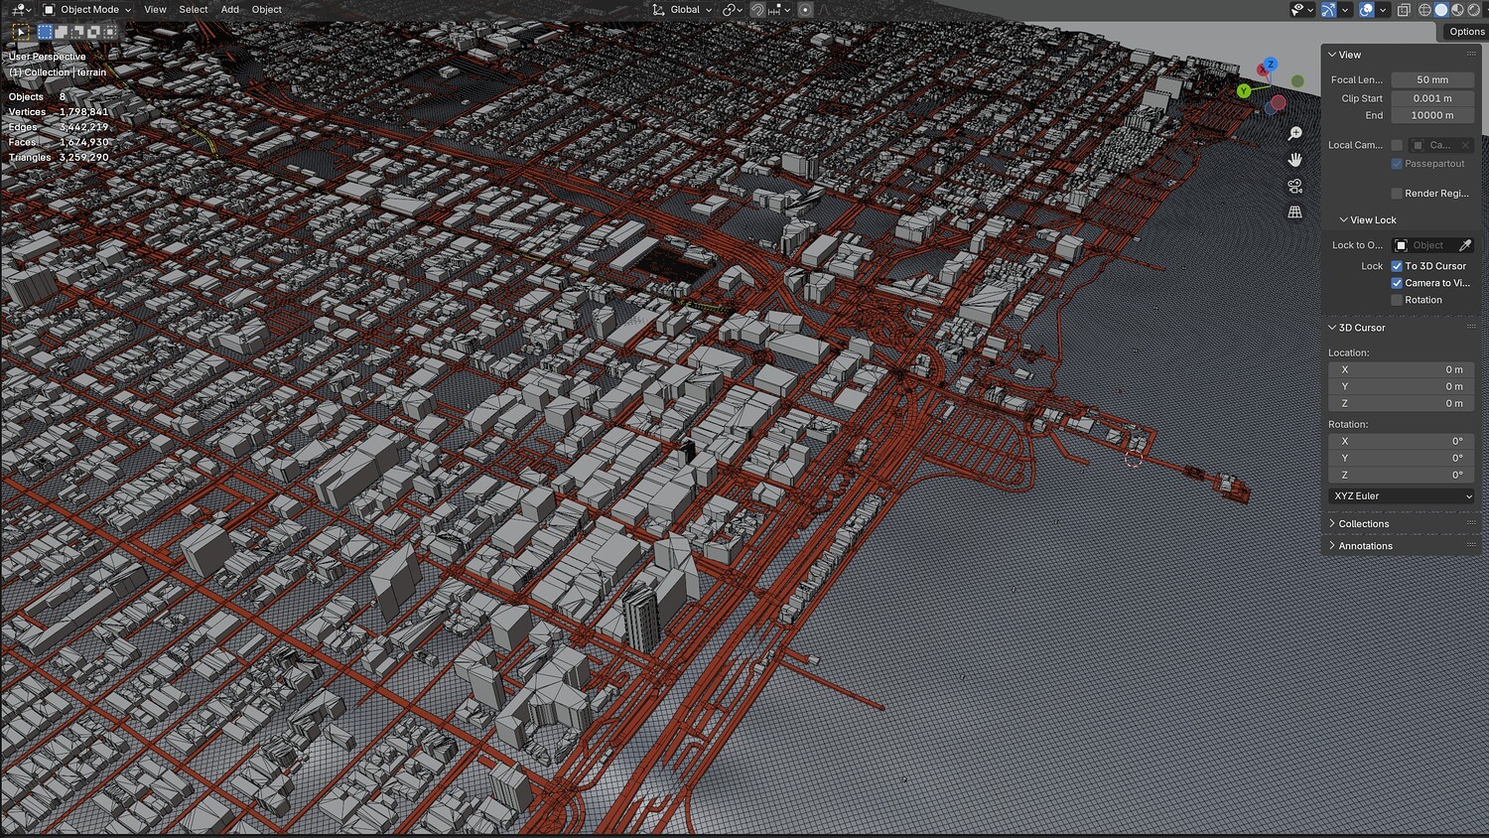Click the blue Z axis gizmo
Image resolution: width=1489 pixels, height=838 pixels.
coord(1271,65)
